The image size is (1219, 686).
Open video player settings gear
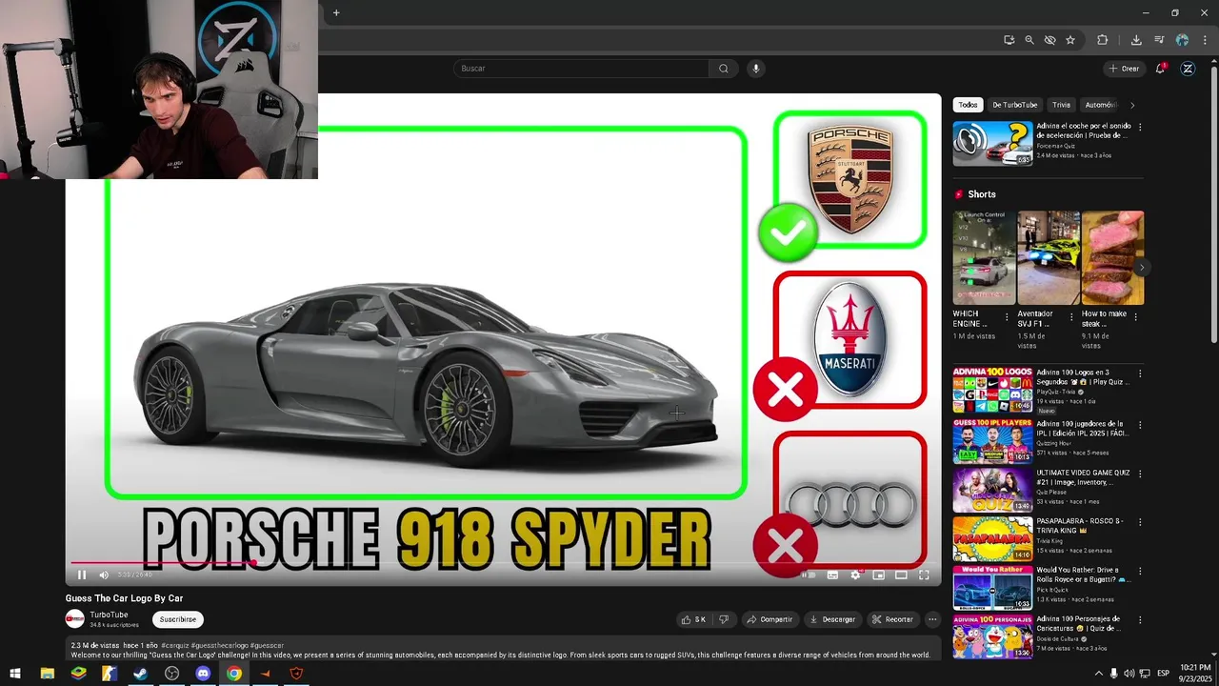click(855, 575)
